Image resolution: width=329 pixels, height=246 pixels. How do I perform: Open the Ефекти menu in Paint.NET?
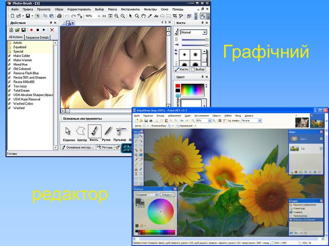tap(216, 116)
